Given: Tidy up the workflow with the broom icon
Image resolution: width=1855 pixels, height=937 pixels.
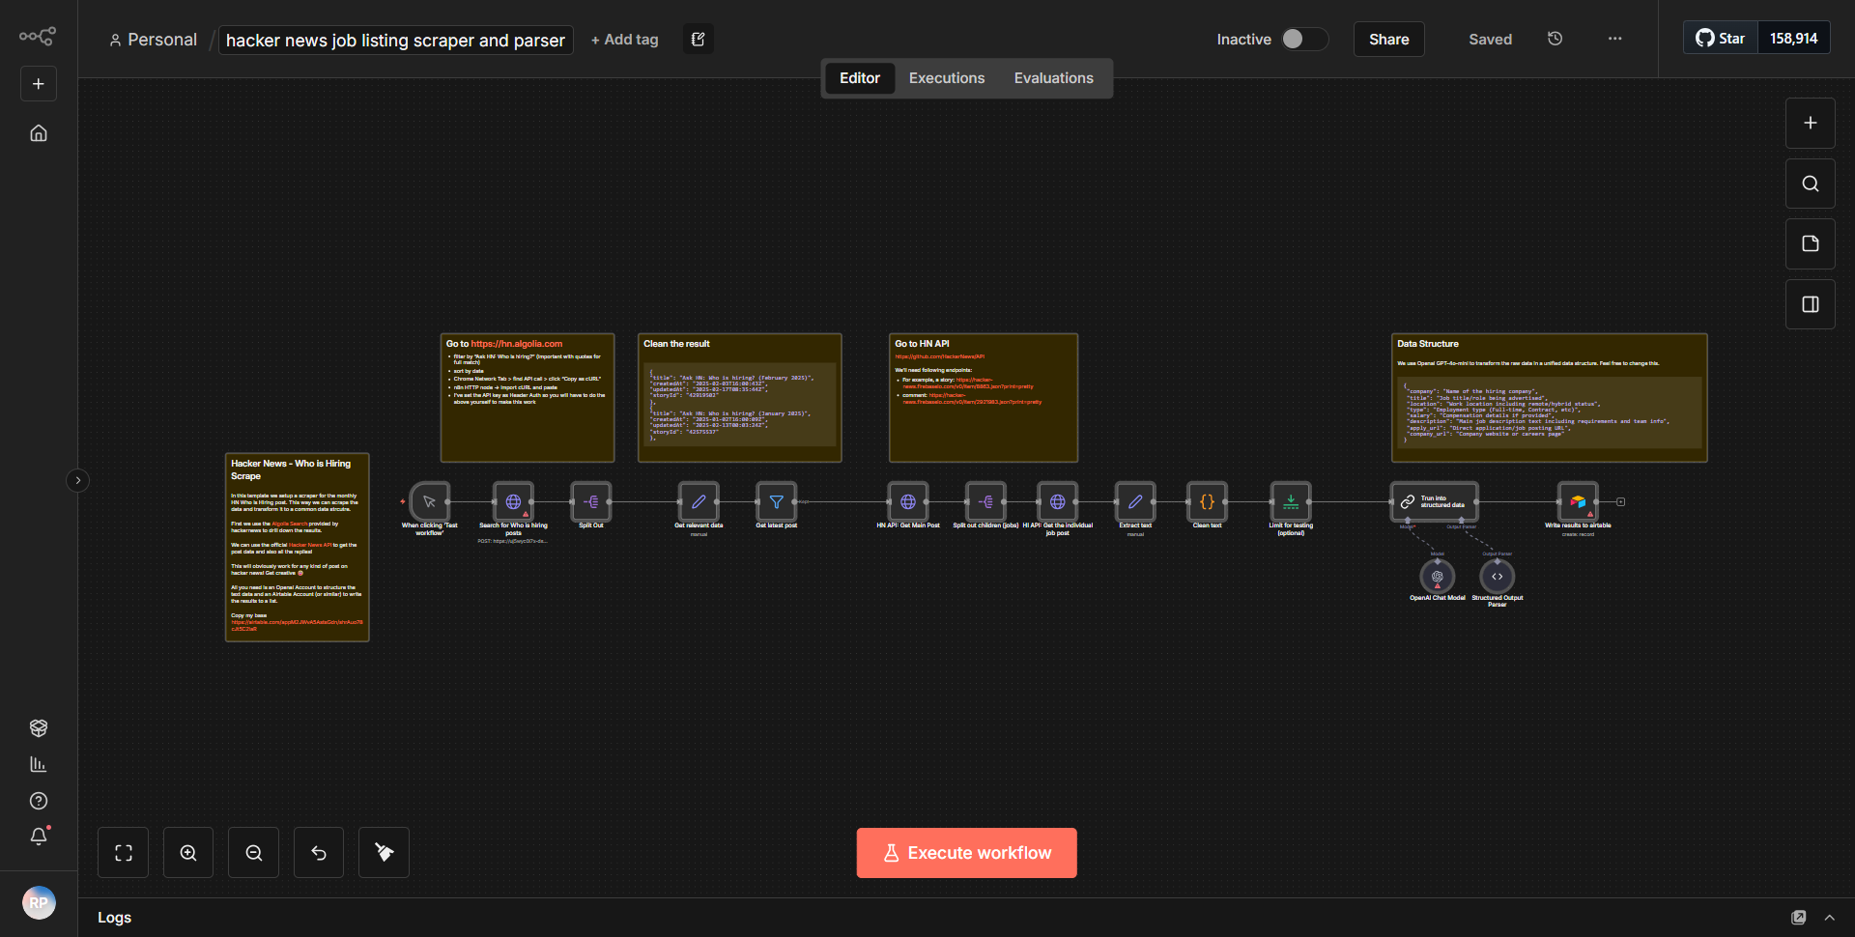Looking at the screenshot, I should 383,852.
